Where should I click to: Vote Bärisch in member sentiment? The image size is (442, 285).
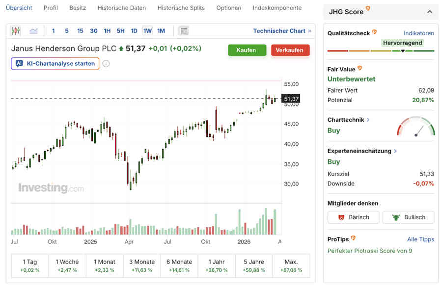coord(353,217)
